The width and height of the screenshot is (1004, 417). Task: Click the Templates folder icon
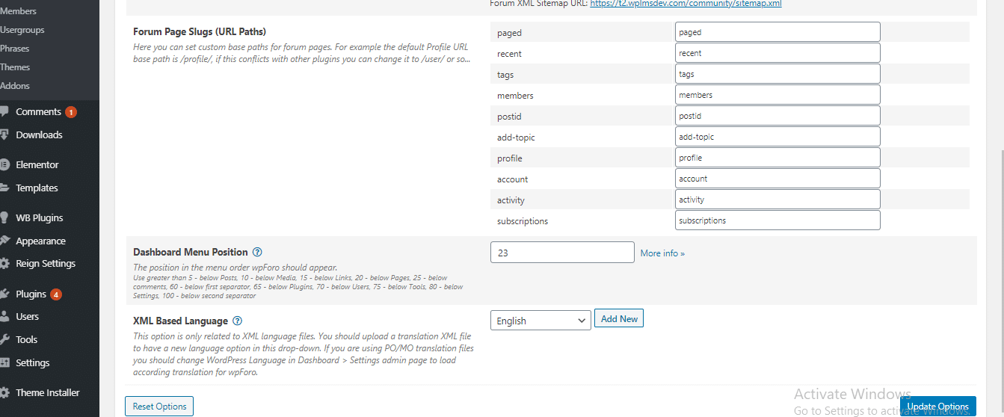[4, 188]
